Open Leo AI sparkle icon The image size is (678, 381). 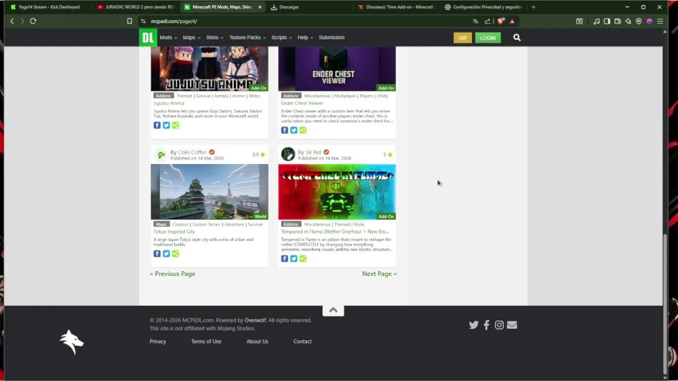[x=628, y=21]
